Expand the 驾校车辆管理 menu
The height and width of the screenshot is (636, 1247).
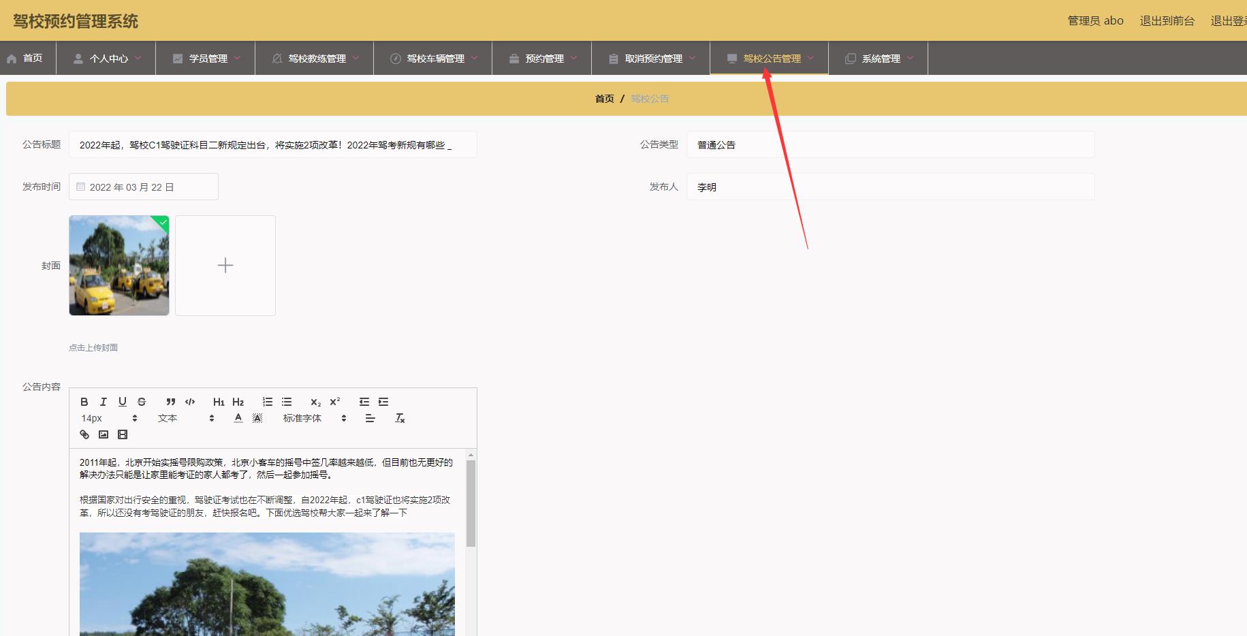[433, 59]
